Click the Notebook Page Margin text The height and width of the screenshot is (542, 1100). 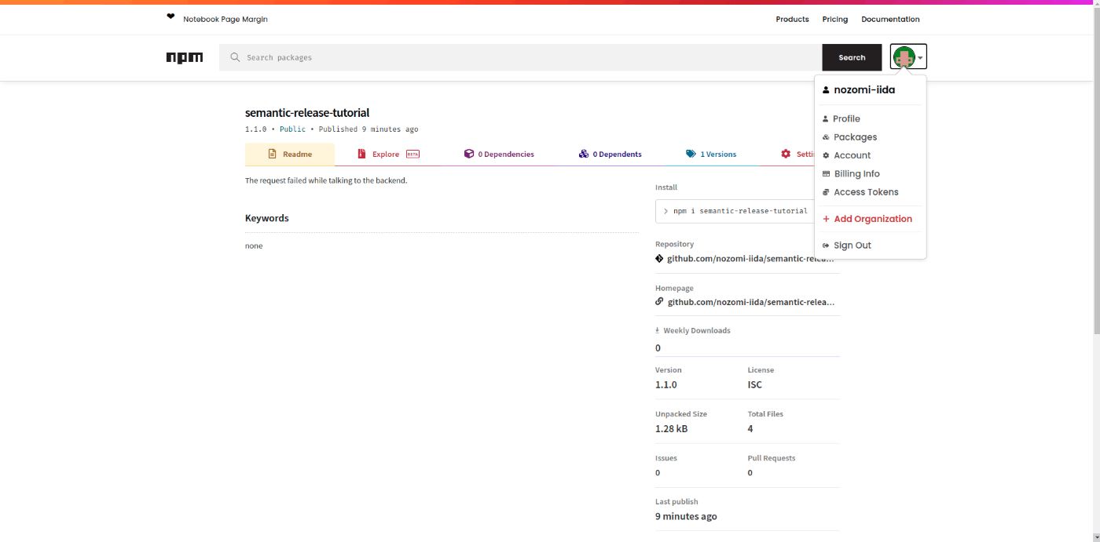225,19
